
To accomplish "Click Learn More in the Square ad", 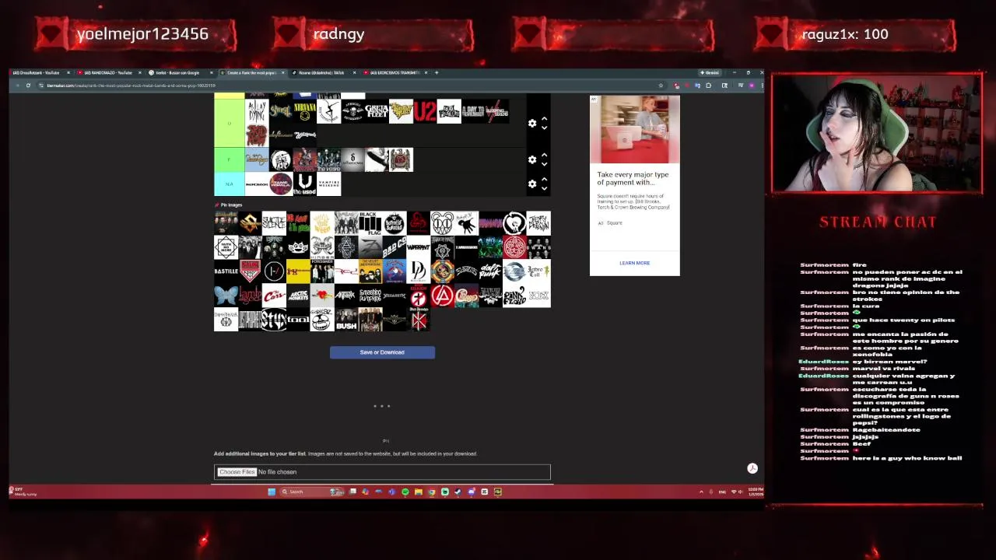I will (634, 263).
